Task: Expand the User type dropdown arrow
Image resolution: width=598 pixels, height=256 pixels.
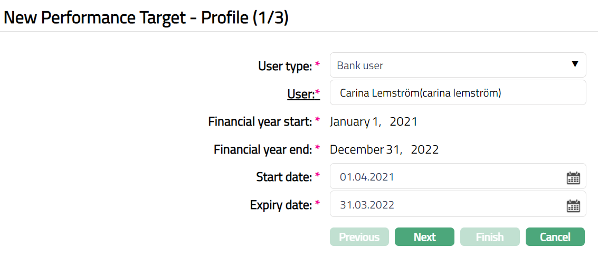Action: (575, 64)
